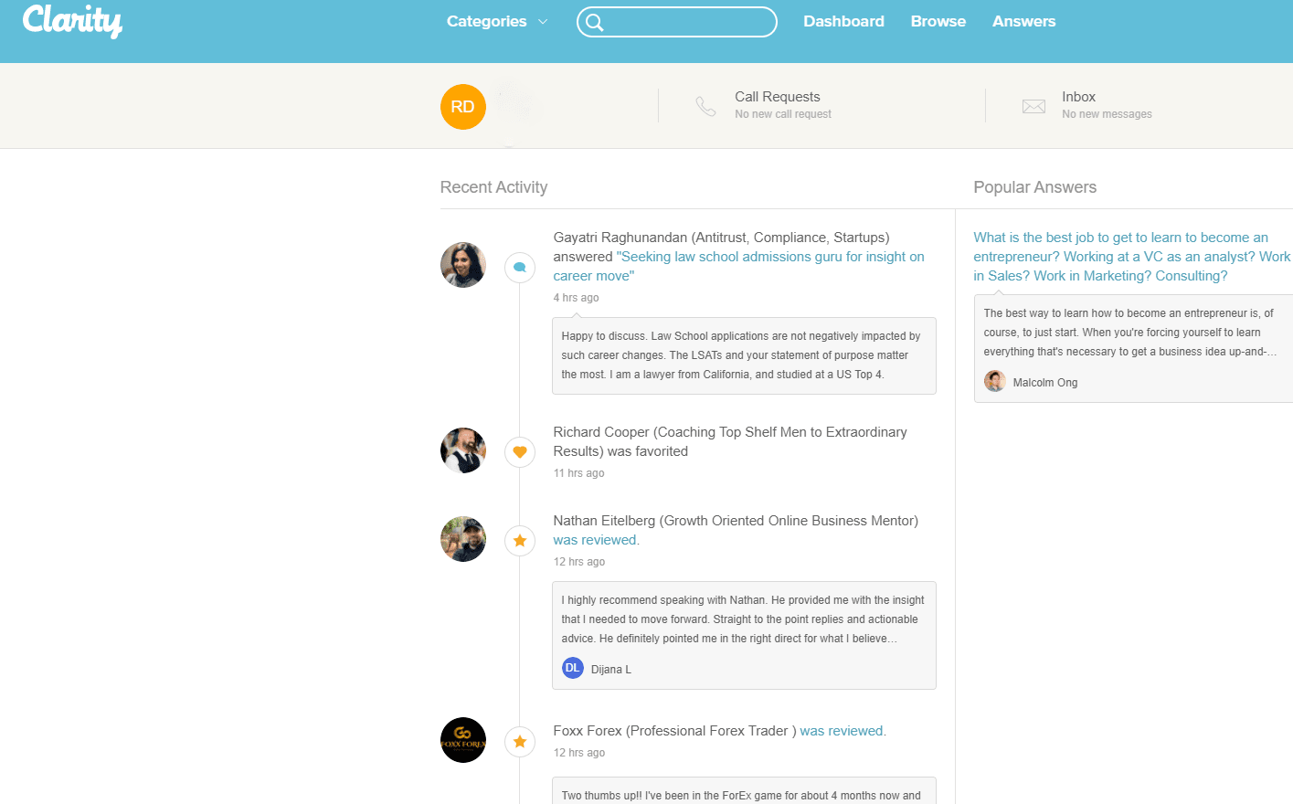This screenshot has width=1293, height=804.
Task: Click the Inbox envelope icon
Action: (1033, 107)
